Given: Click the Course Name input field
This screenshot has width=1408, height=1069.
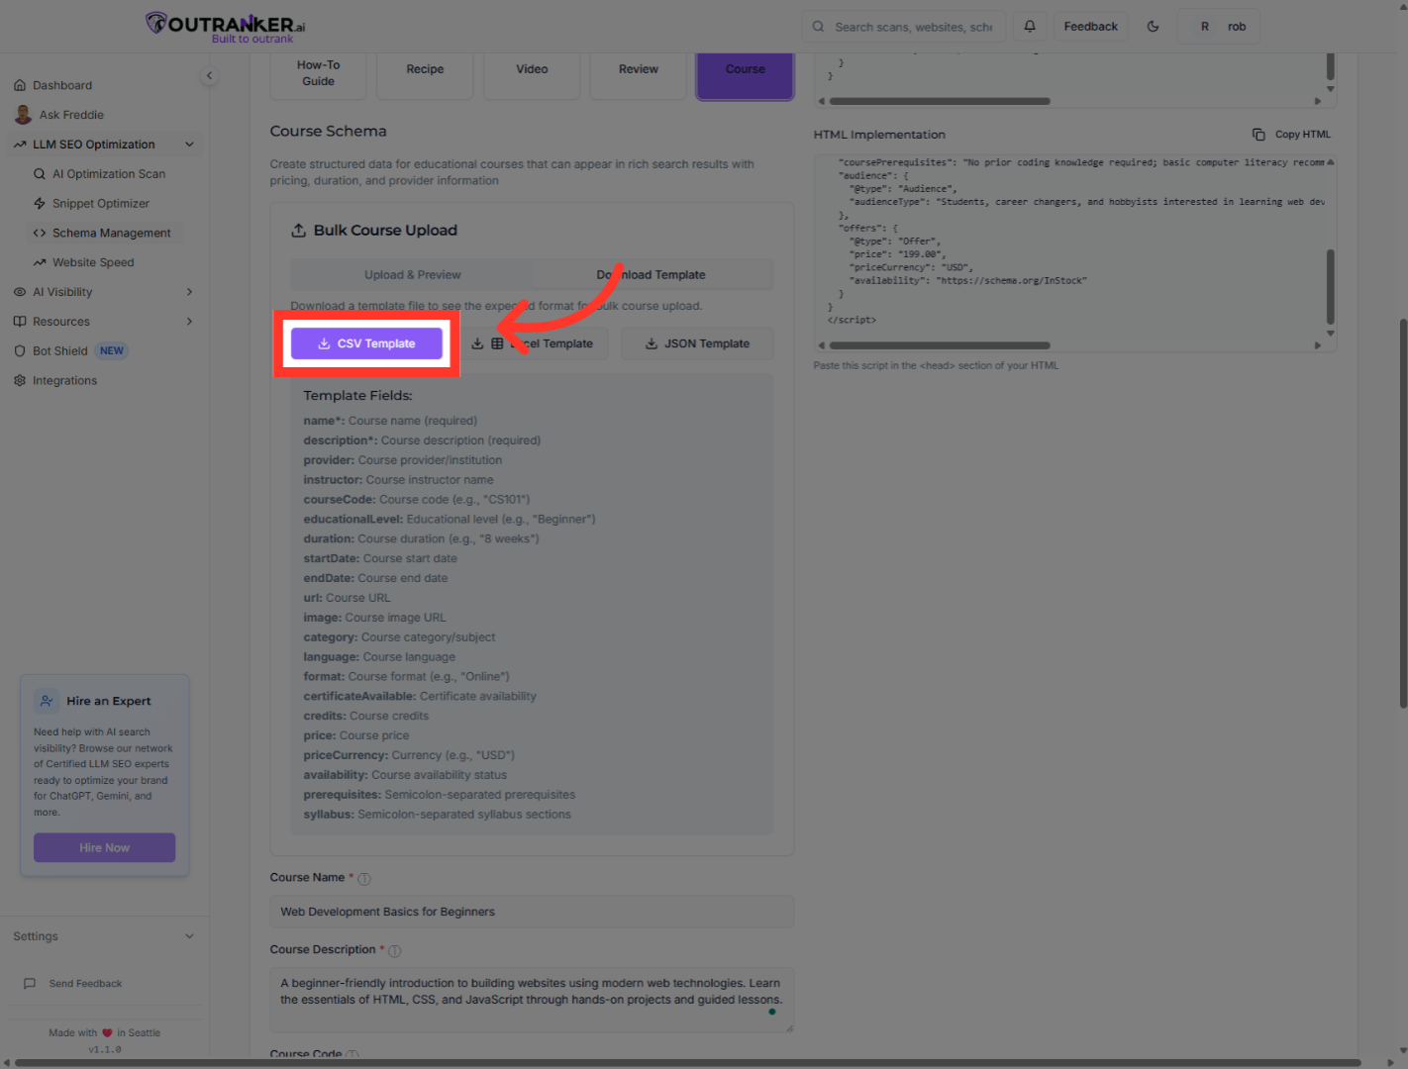Looking at the screenshot, I should (532, 911).
